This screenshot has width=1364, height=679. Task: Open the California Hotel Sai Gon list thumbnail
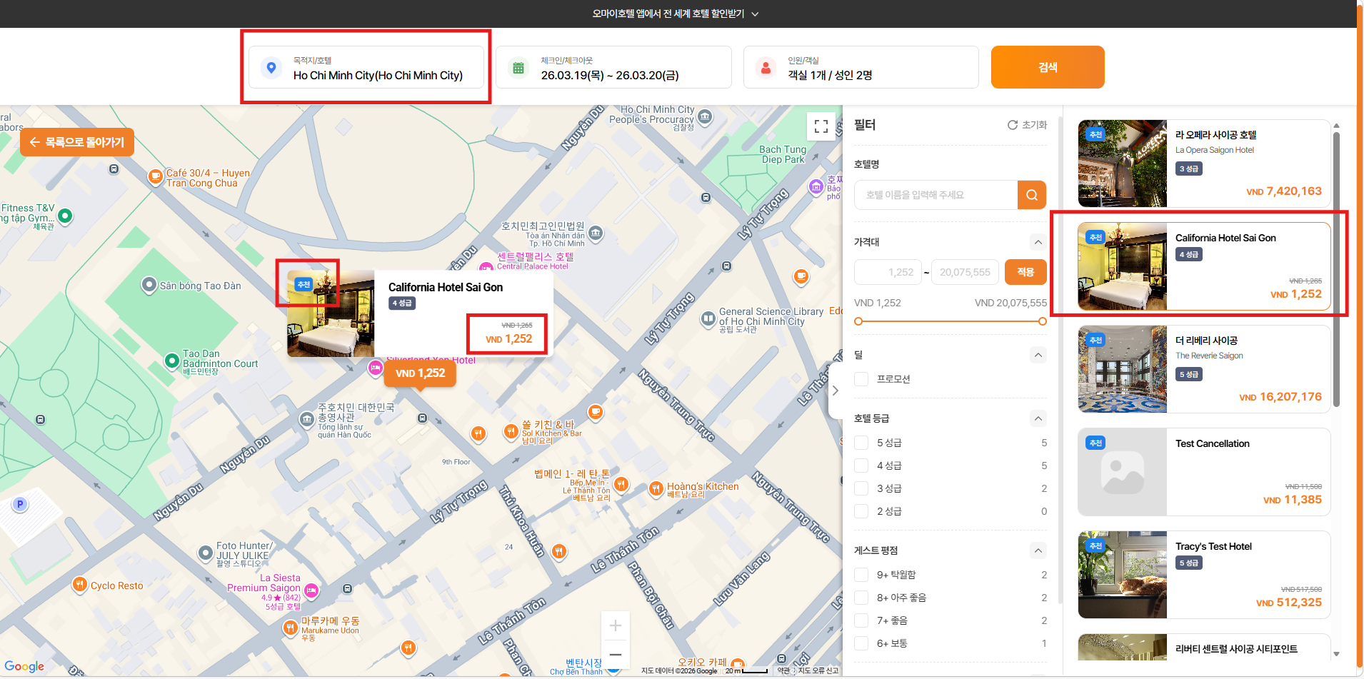pyautogui.click(x=1123, y=266)
